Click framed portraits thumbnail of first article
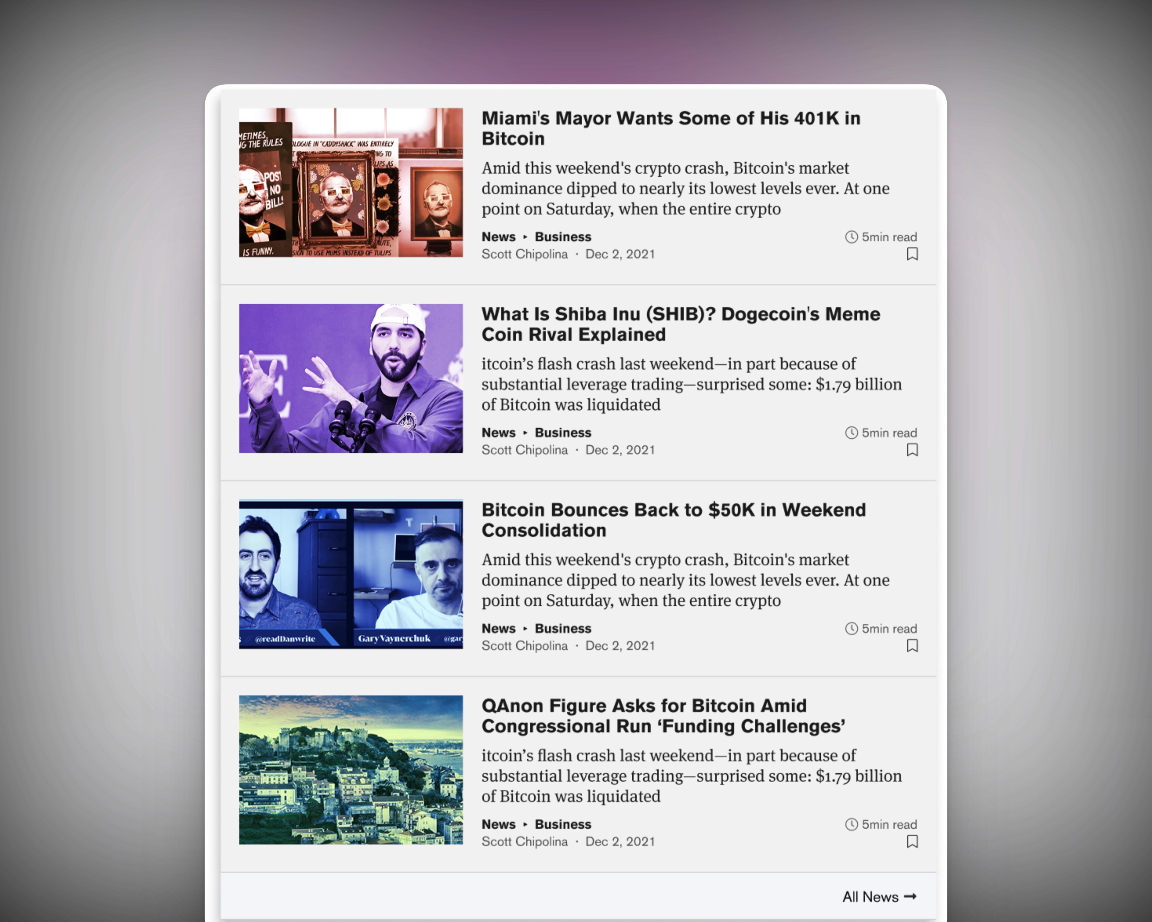 pos(350,182)
